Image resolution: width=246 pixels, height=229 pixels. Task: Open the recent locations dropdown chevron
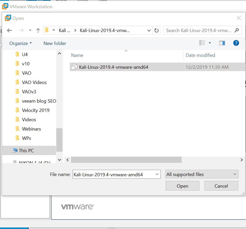pyautogui.click(x=30, y=30)
